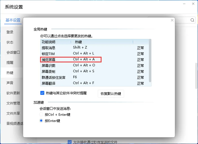
Task: Click the Shift + Z hotkey value
Action: [x=80, y=47]
